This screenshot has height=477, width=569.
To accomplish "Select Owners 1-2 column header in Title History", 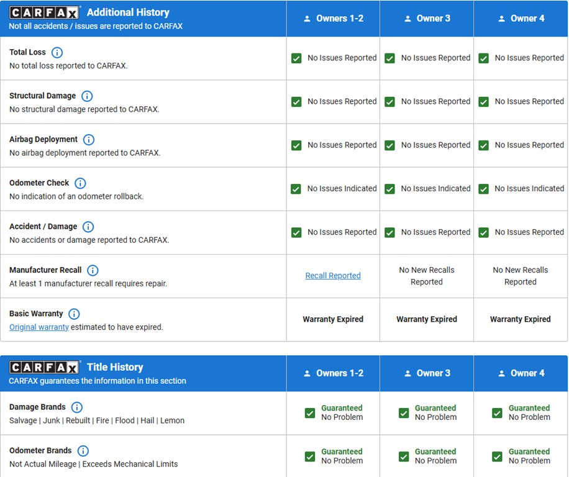I will 333,373.
